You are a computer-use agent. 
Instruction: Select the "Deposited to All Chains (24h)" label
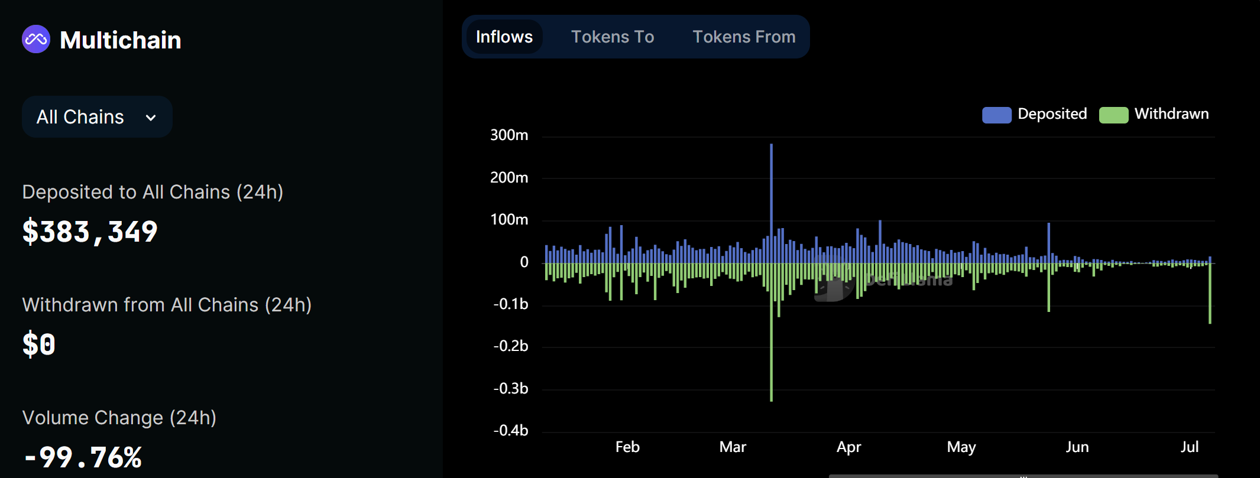click(153, 192)
